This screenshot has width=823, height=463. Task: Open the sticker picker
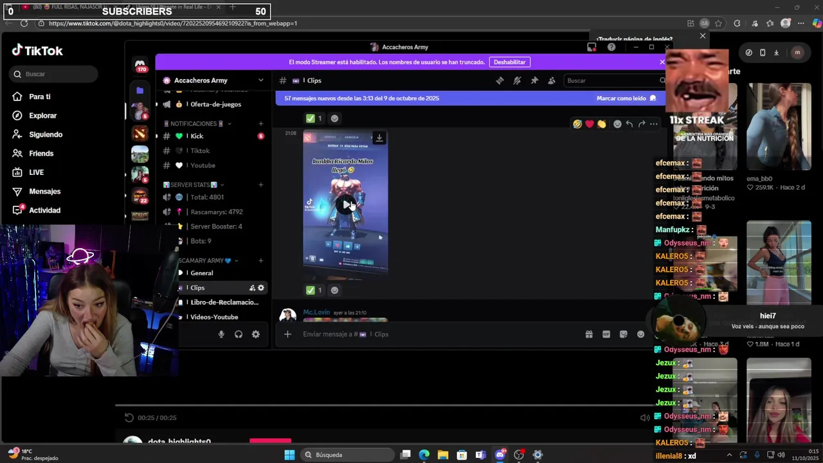click(x=624, y=334)
